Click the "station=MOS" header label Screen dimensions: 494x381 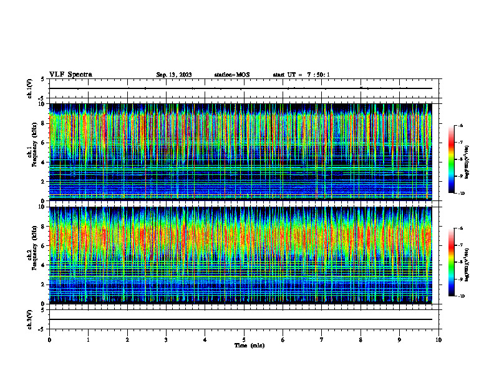pyautogui.click(x=232, y=75)
